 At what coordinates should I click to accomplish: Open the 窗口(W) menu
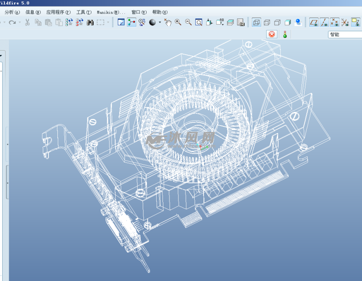click(x=139, y=12)
